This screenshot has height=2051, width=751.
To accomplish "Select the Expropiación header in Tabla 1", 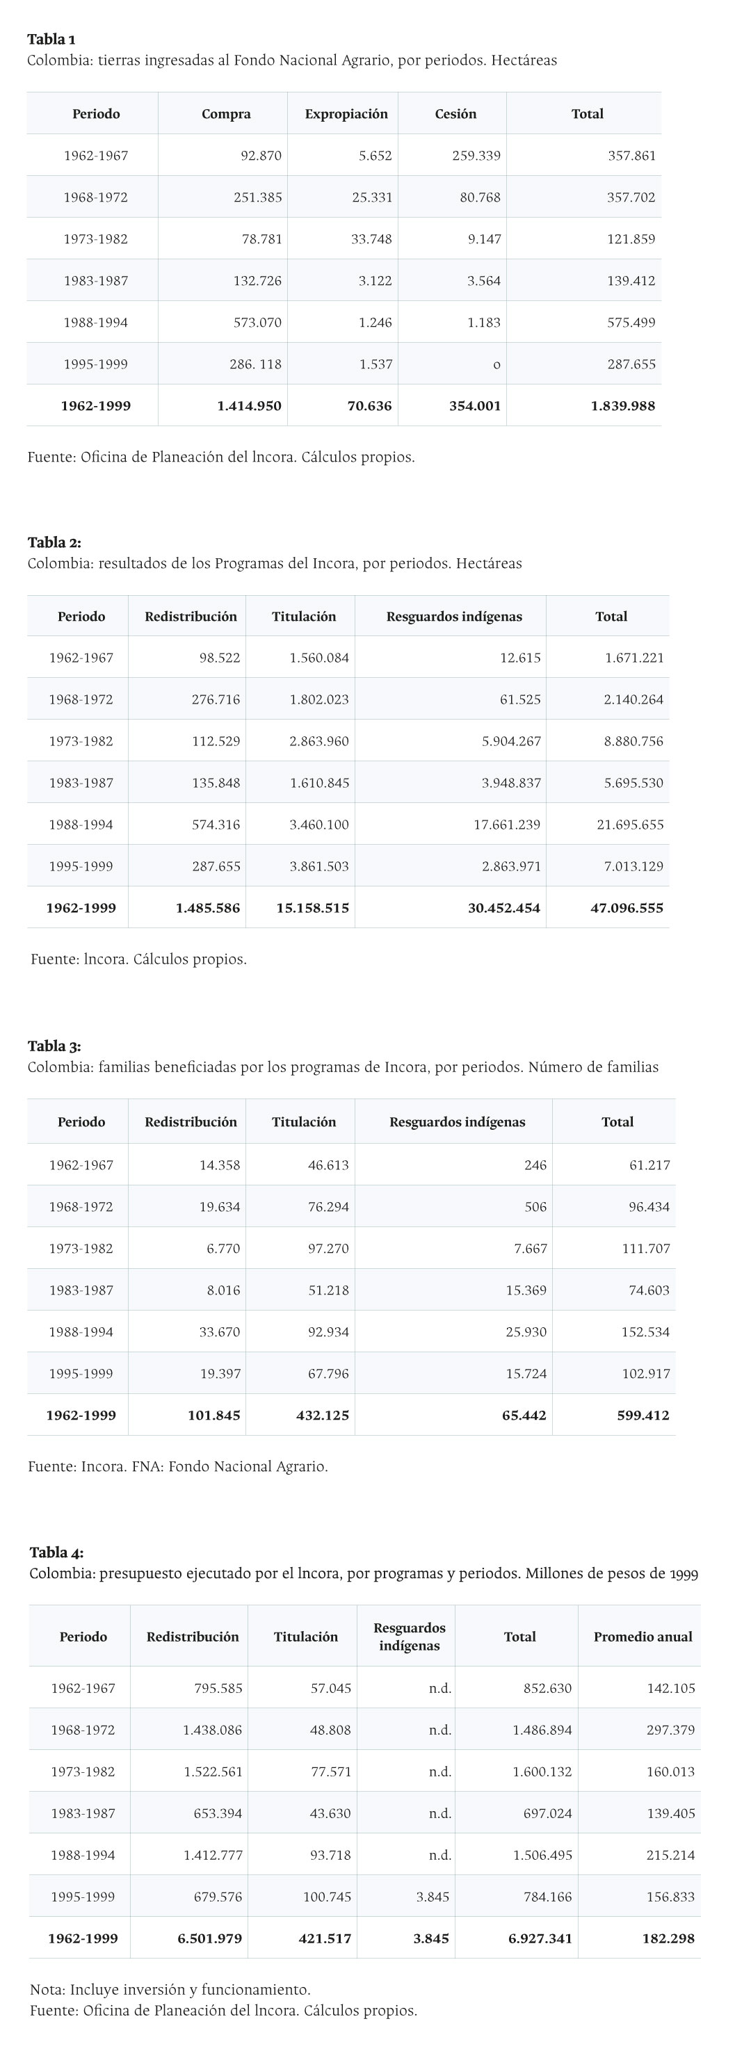I will (x=346, y=114).
